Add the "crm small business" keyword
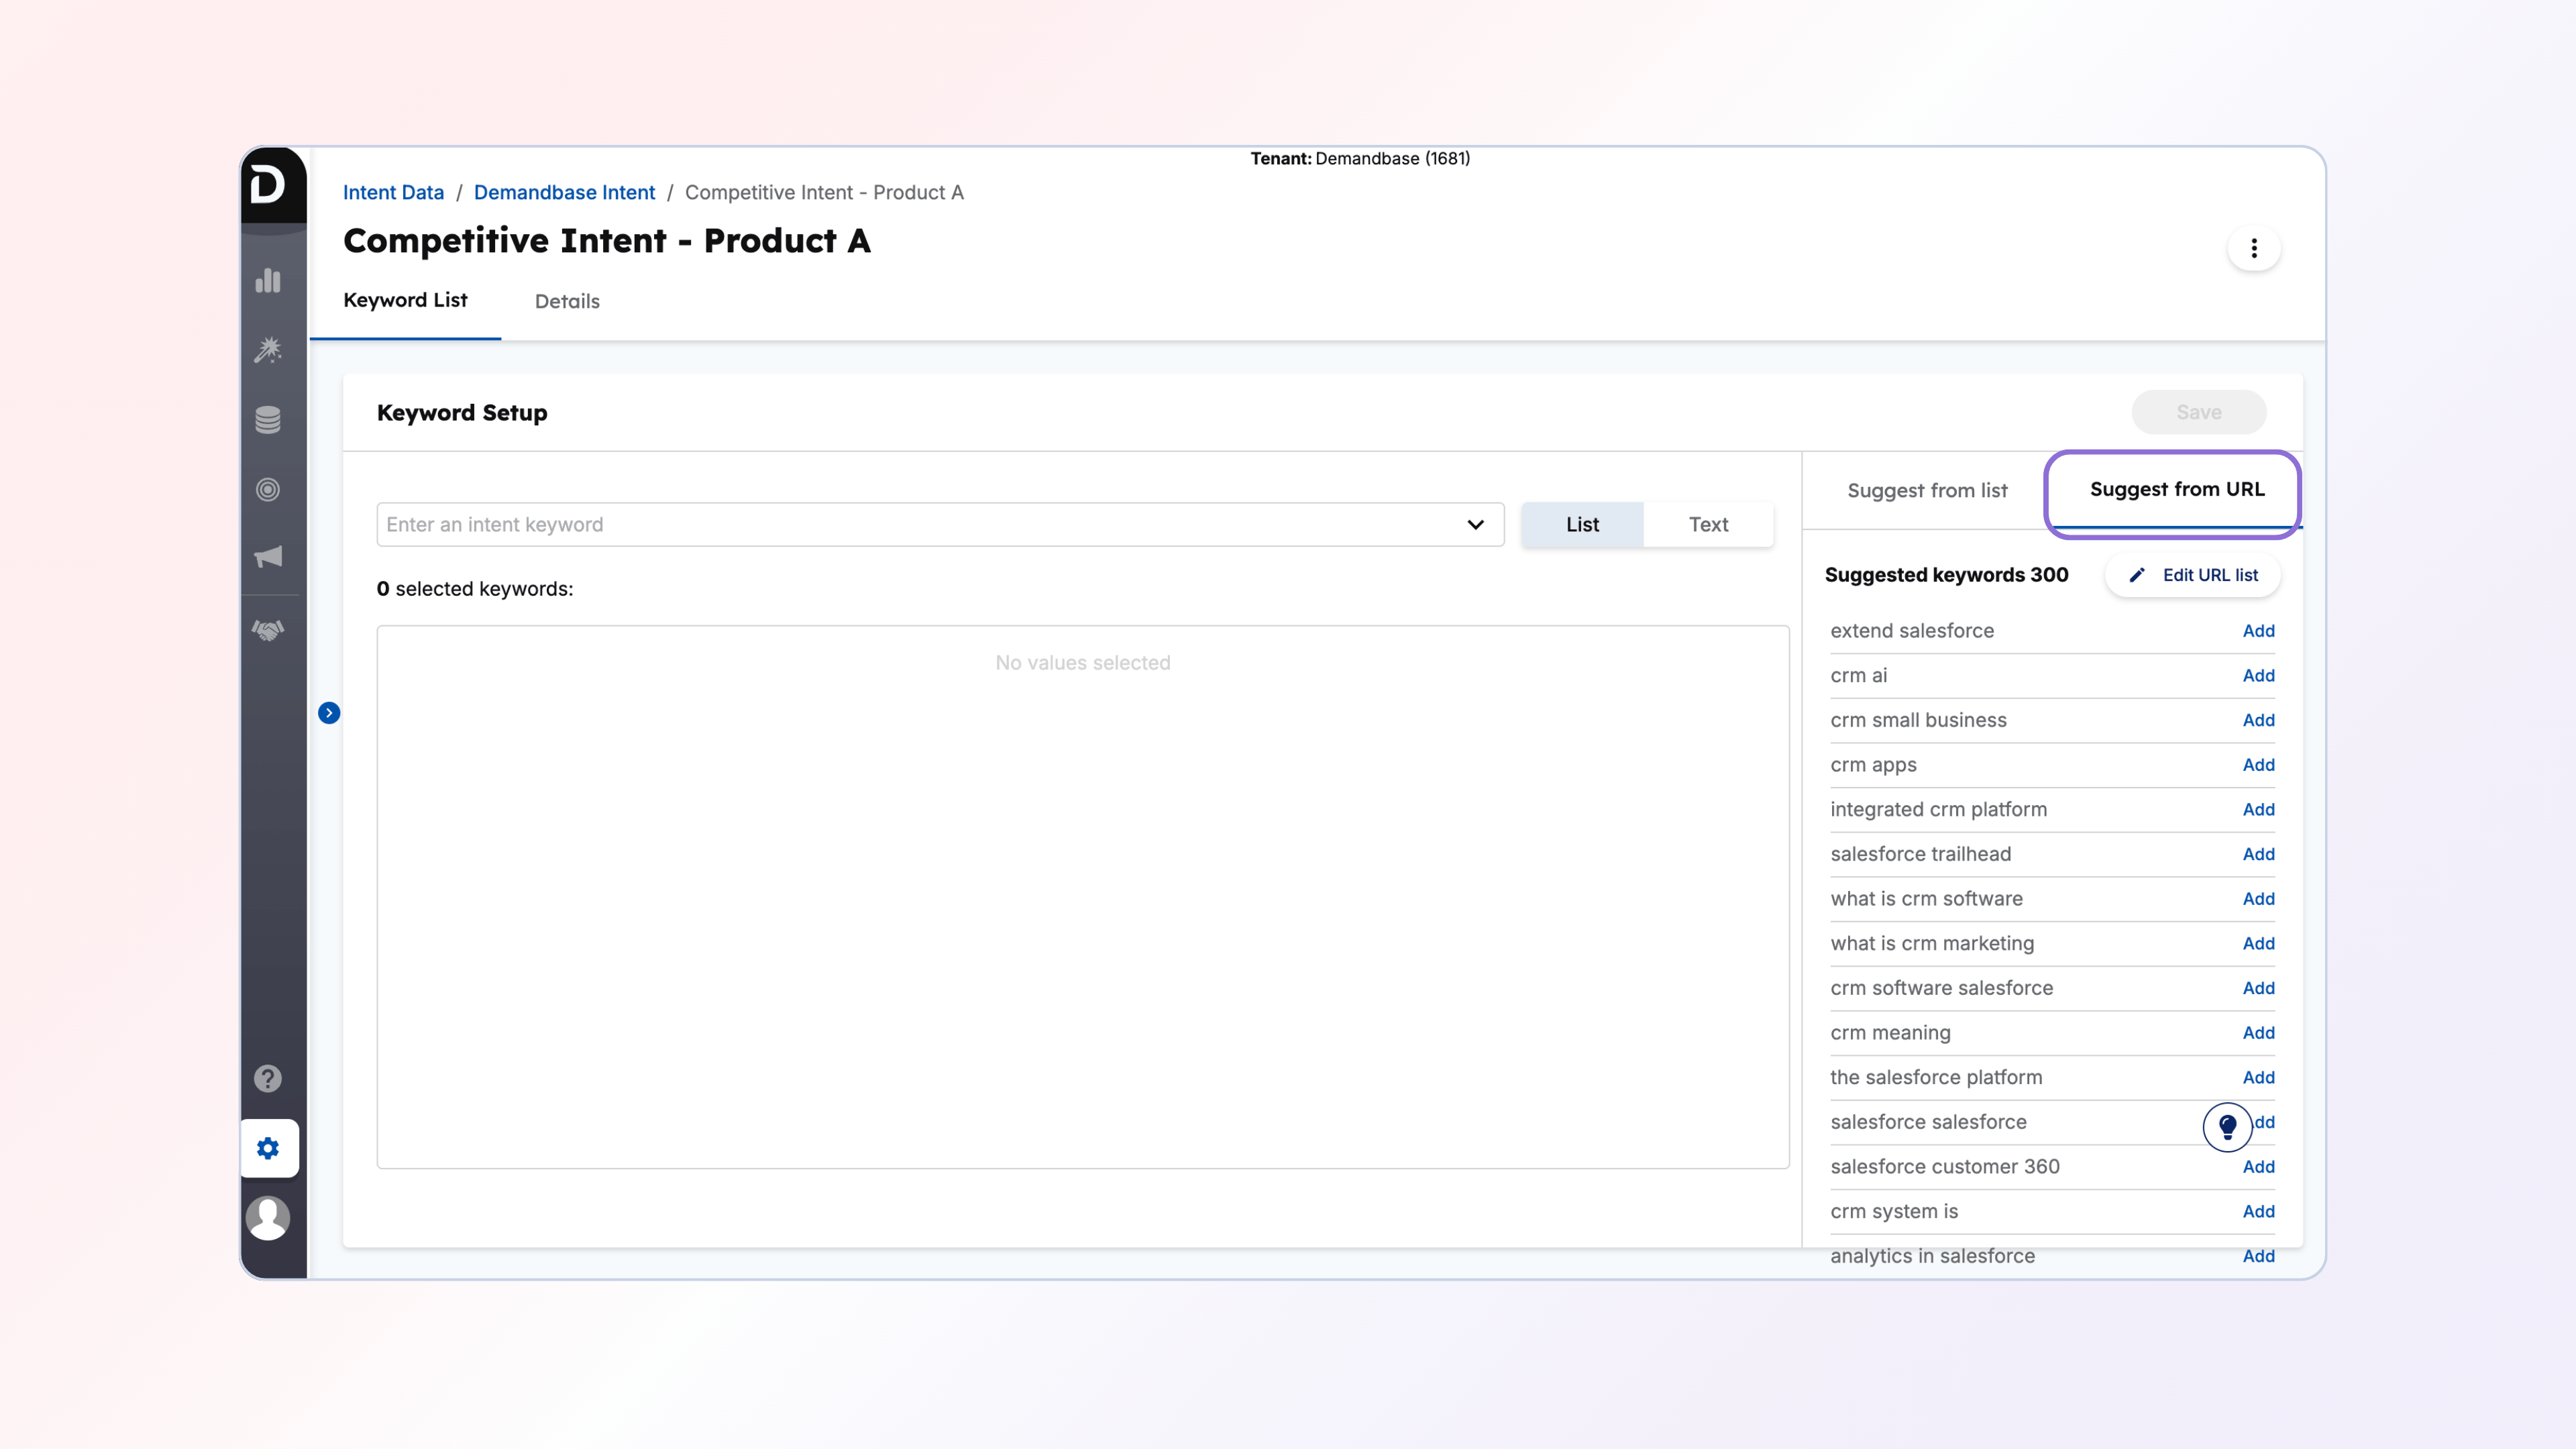Viewport: 2576px width, 1449px height. click(x=2258, y=720)
